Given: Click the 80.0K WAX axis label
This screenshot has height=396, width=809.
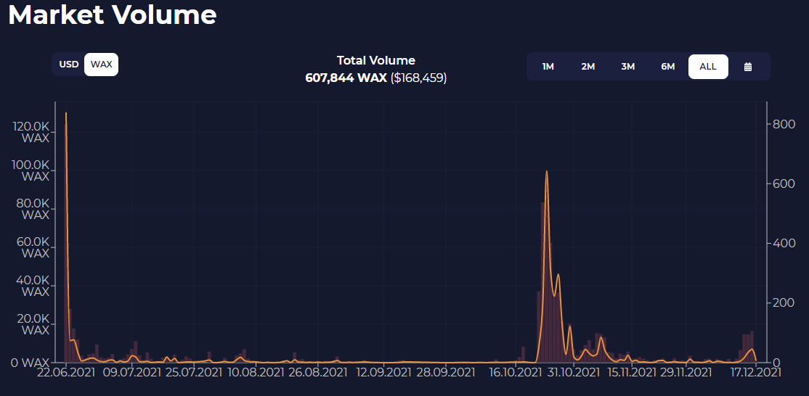Looking at the screenshot, I should pos(32,209).
